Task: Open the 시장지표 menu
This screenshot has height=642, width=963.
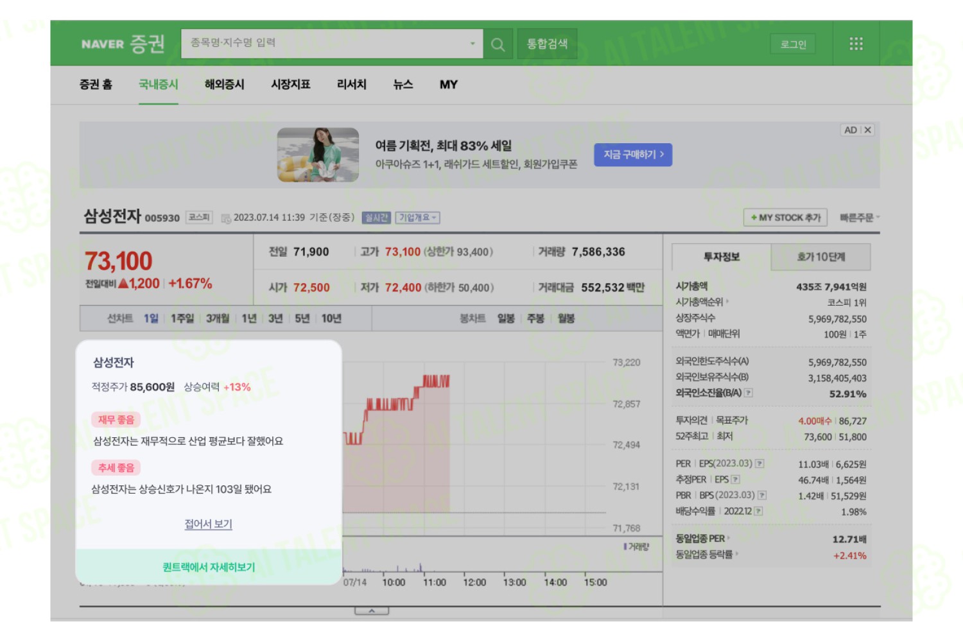Action: tap(291, 84)
